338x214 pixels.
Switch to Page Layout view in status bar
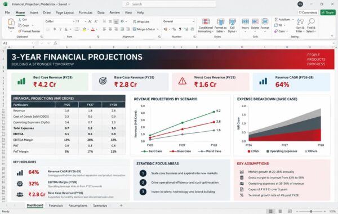[x=280, y=211]
